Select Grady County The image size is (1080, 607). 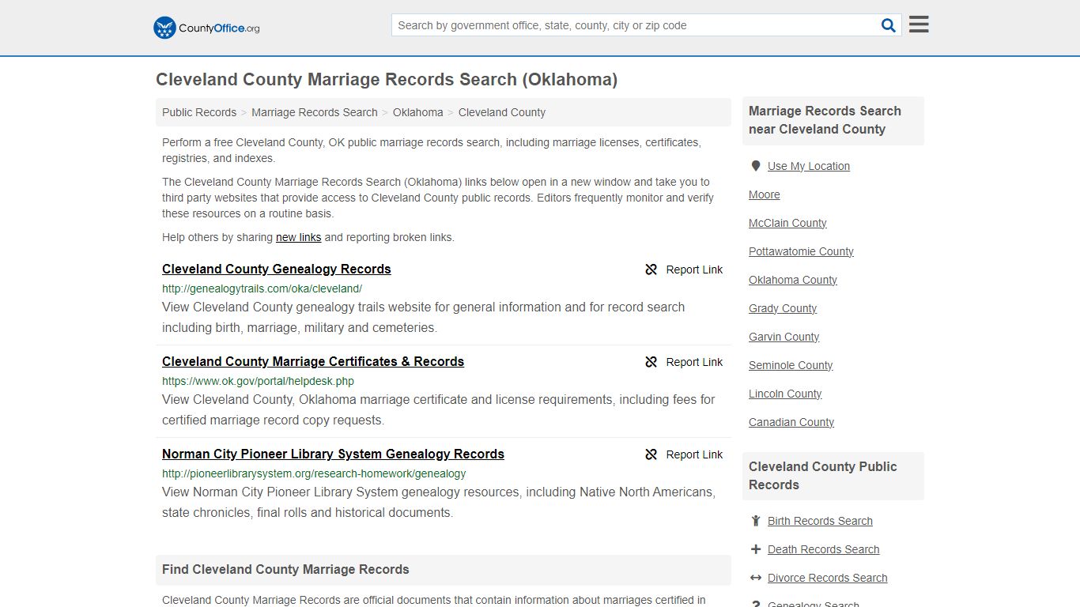783,308
